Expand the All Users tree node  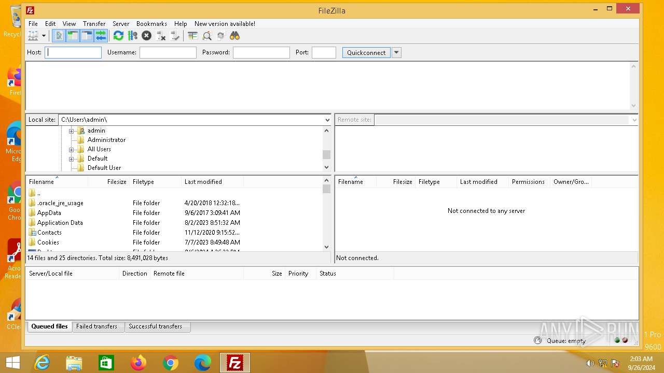[x=71, y=149]
